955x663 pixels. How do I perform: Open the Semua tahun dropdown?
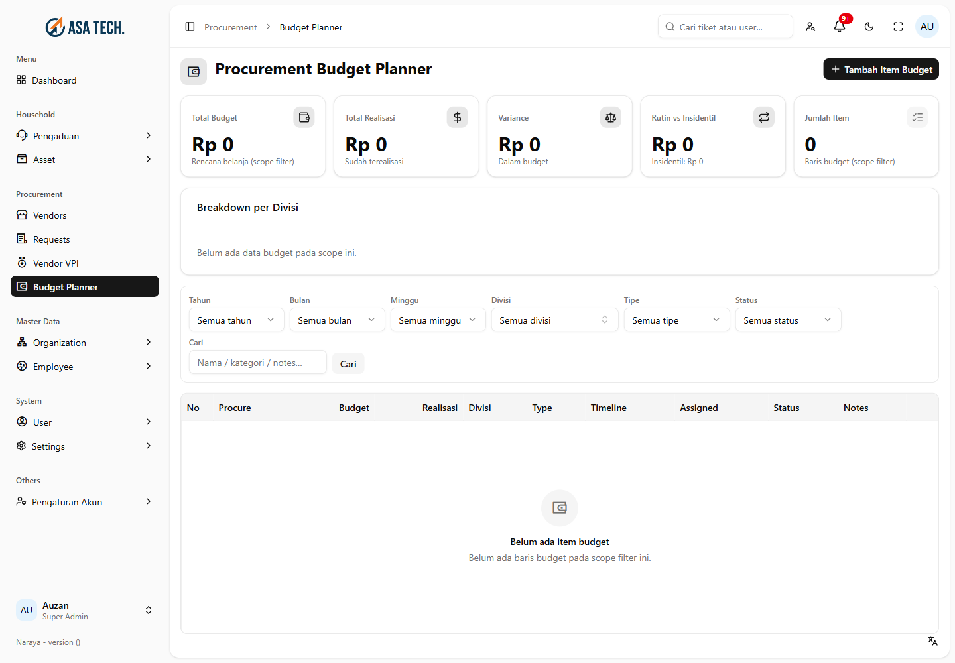236,320
